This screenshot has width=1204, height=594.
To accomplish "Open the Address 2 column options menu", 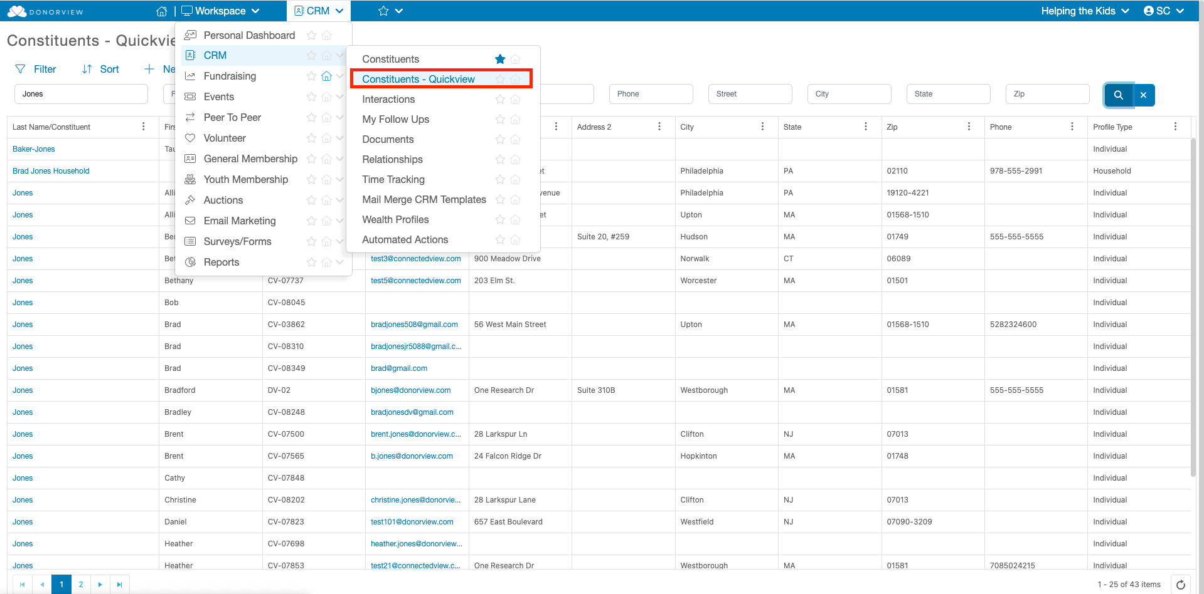I will [x=659, y=127].
